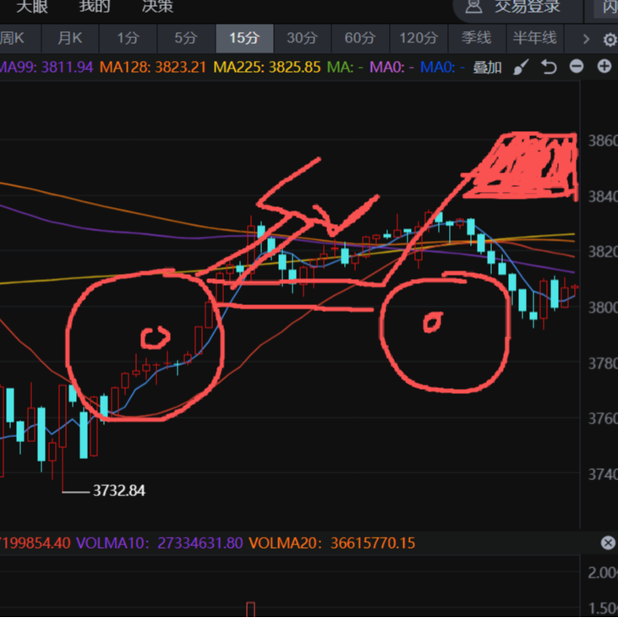Select the 月K monthly candlestick tab
618x618 pixels.
69,38
